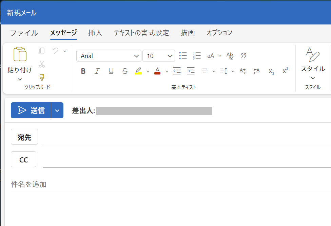The height and width of the screenshot is (226, 331).
Task: Expand the 送信 button's dropdown arrow
Action: tap(58, 110)
